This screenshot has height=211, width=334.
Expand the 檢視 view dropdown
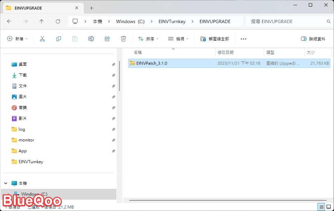178,39
